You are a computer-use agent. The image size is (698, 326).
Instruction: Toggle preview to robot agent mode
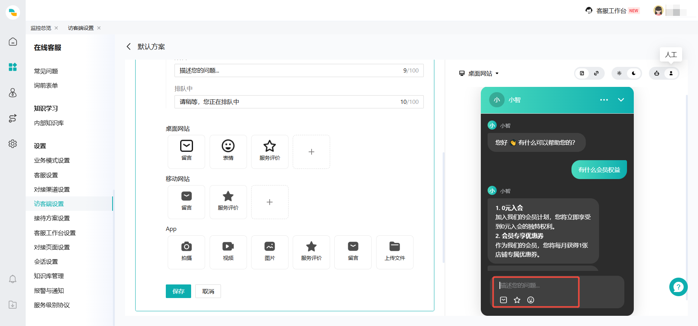[x=657, y=73]
